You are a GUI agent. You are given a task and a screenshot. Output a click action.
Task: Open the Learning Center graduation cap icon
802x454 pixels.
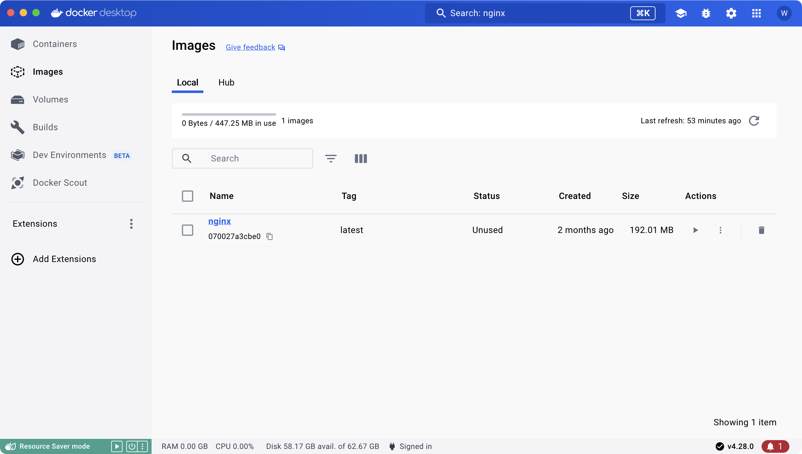click(x=681, y=13)
